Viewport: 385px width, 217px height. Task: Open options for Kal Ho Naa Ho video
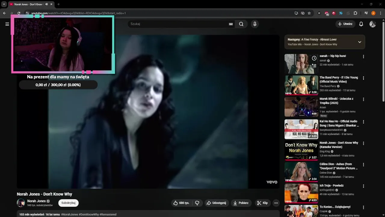[363, 122]
